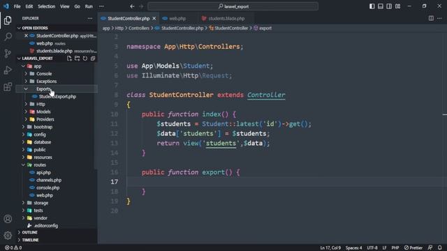
Task: Open Run and Debug view
Action: [8, 70]
